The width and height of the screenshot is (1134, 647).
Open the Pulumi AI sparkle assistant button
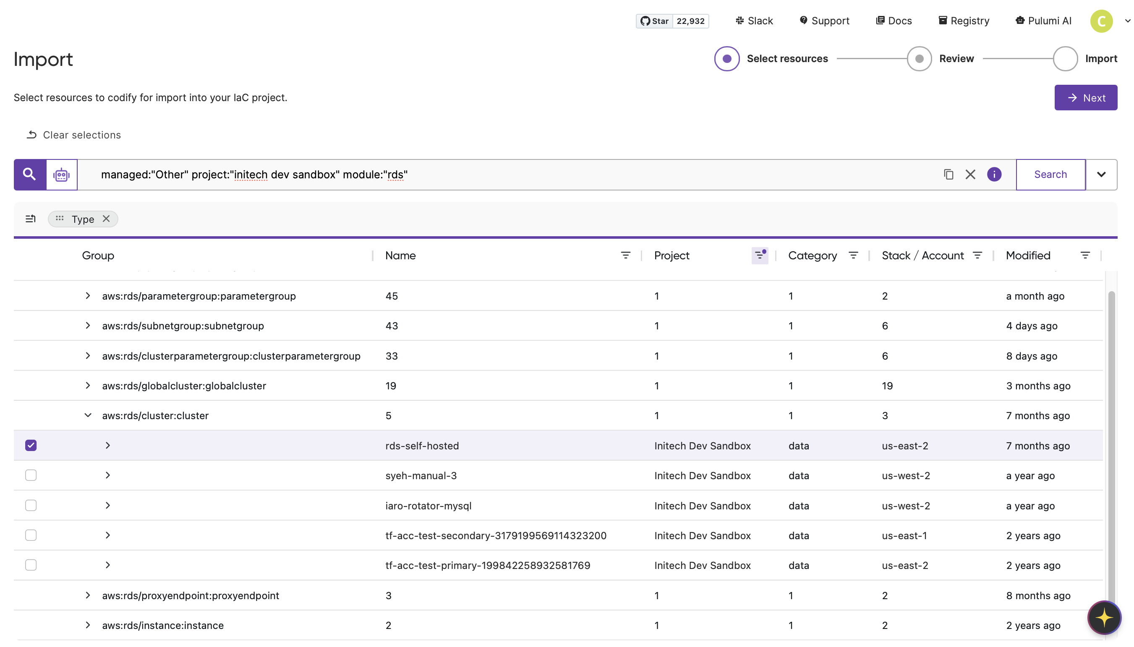click(x=1104, y=618)
